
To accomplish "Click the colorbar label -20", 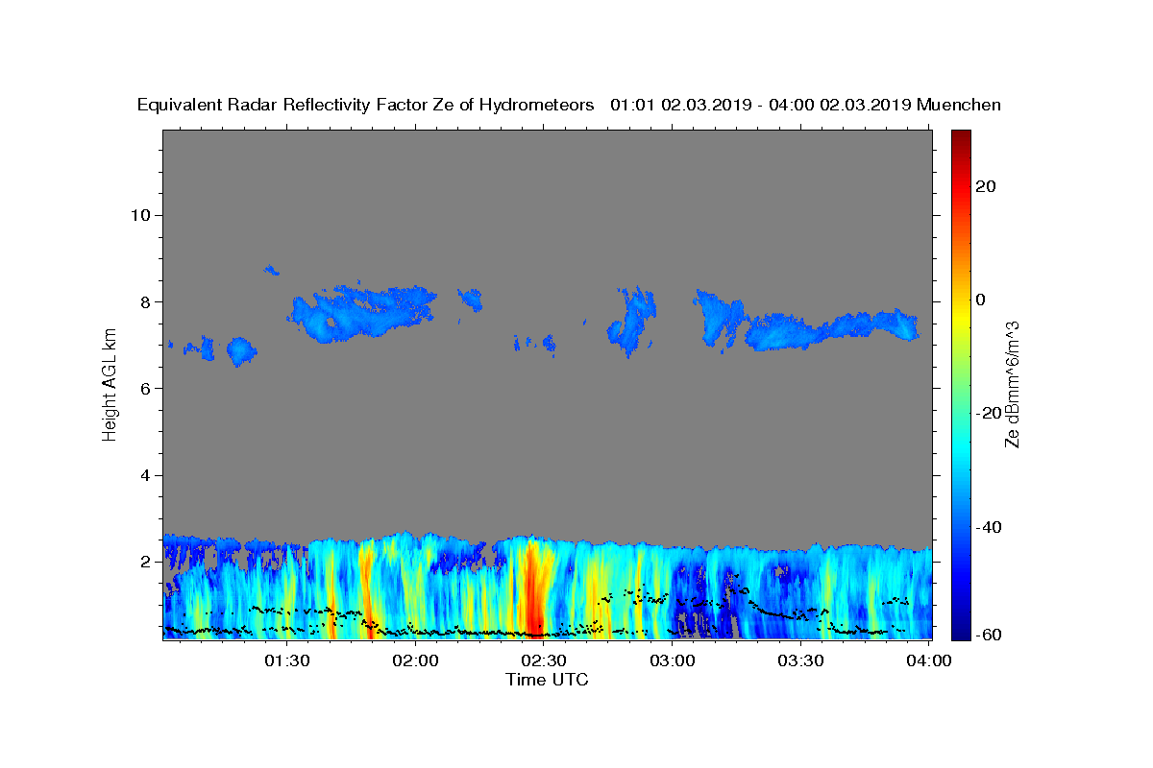I will pyautogui.click(x=988, y=414).
